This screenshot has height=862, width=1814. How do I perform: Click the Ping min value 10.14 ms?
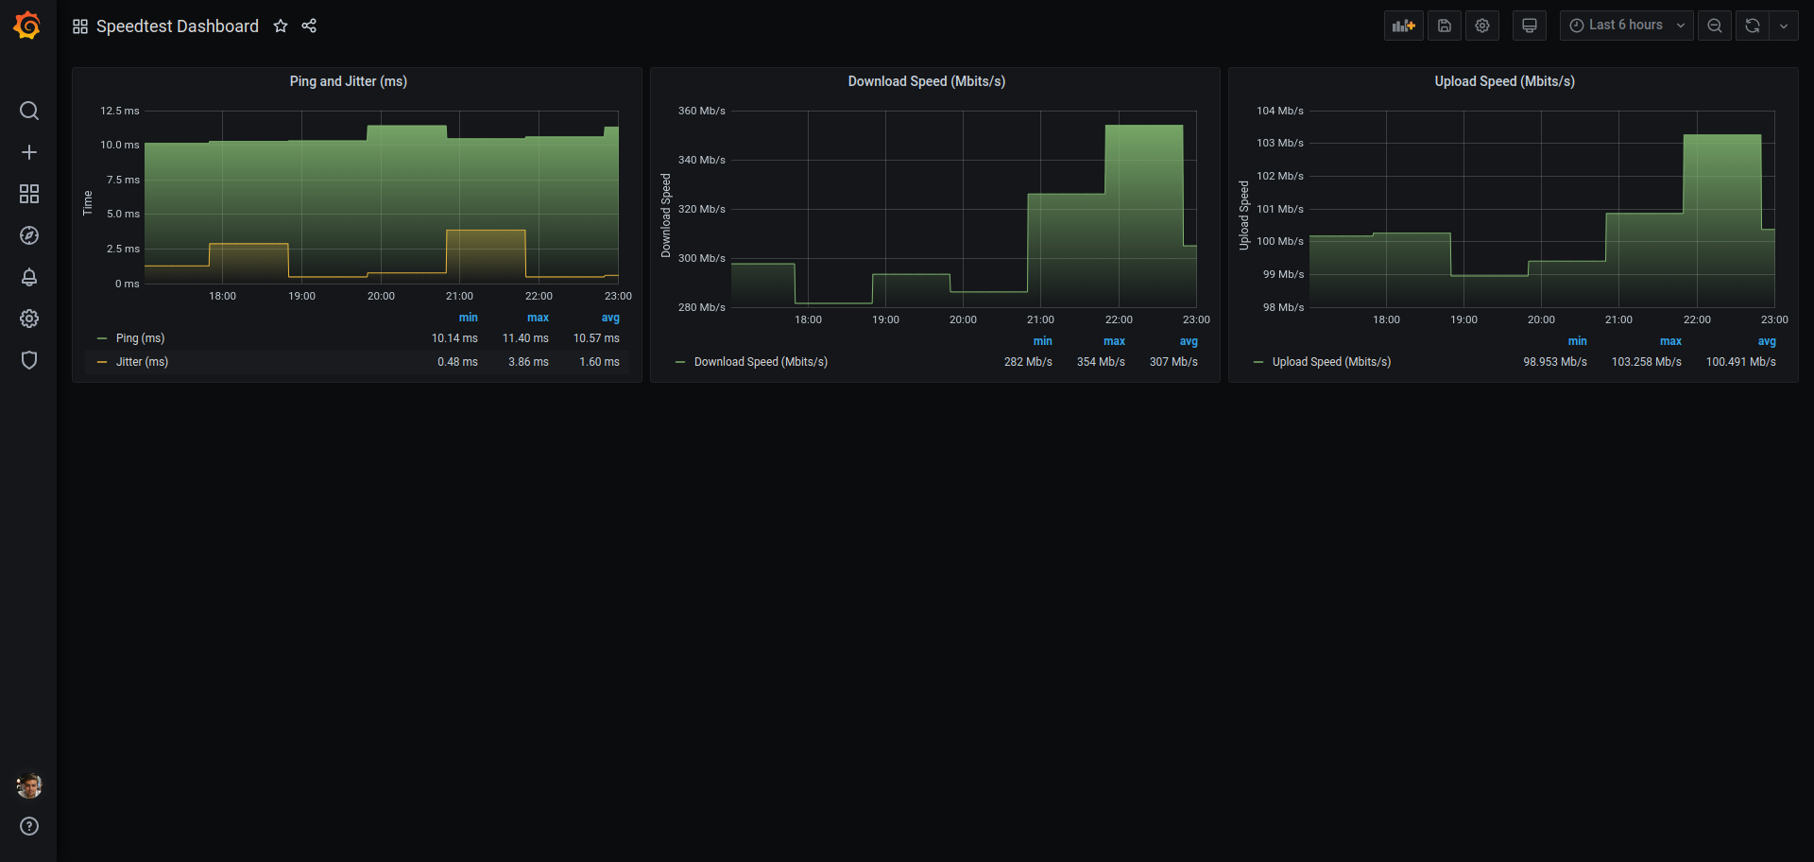tap(454, 338)
